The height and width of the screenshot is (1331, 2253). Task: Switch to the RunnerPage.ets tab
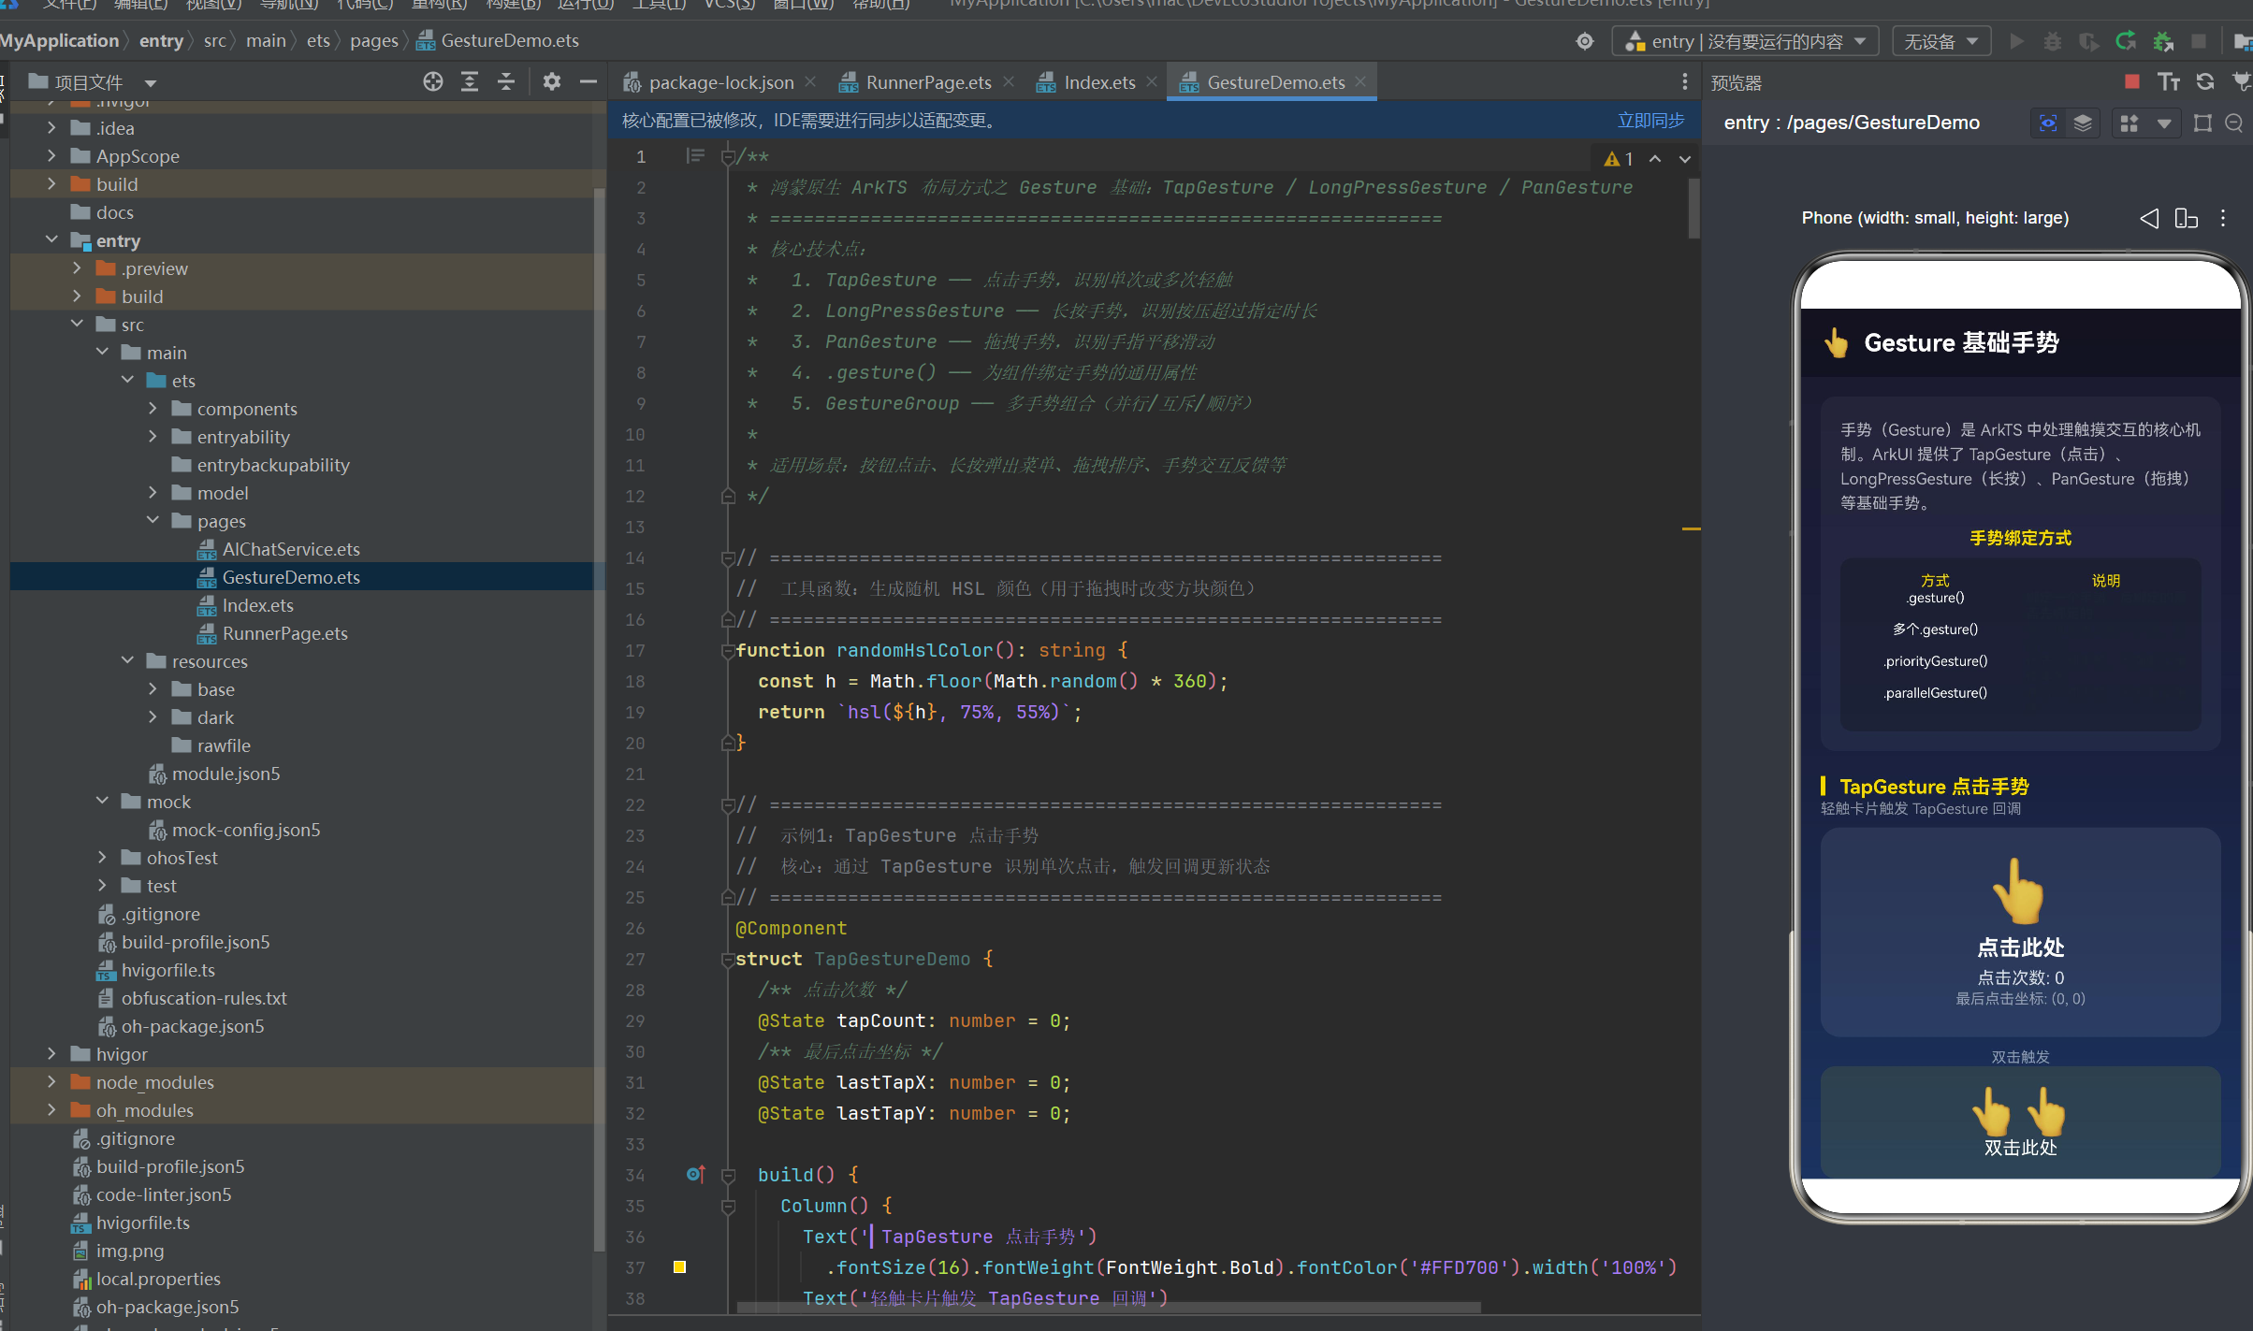928,82
